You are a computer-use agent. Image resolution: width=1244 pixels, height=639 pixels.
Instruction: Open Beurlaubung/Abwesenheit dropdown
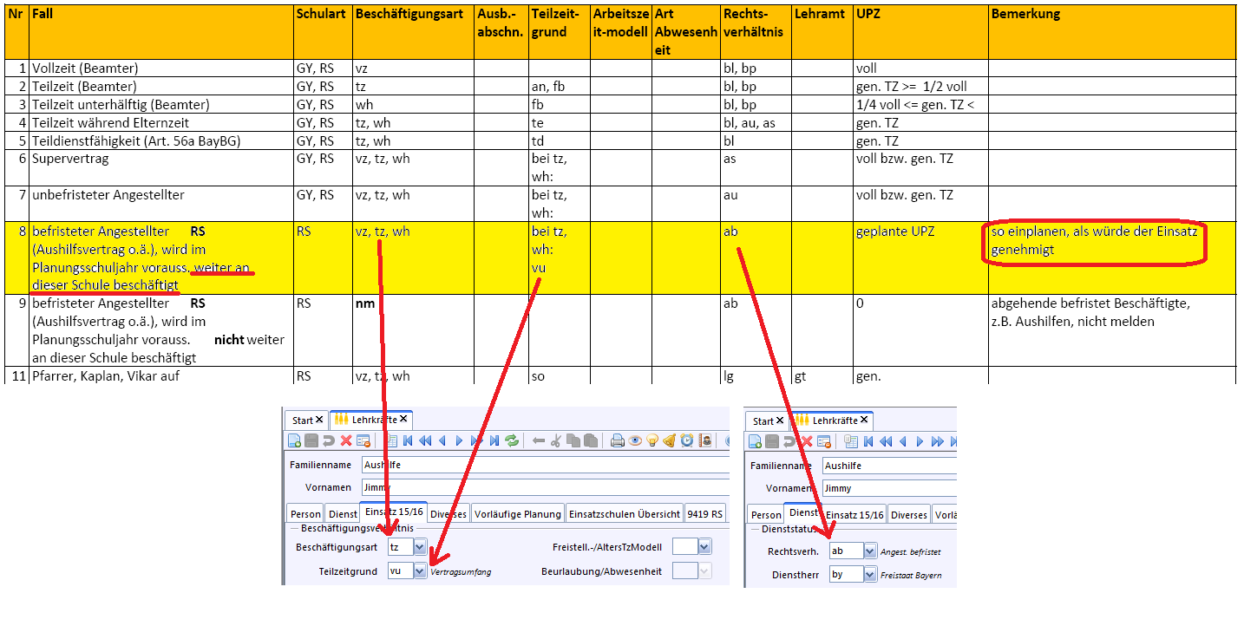pyautogui.click(x=704, y=571)
